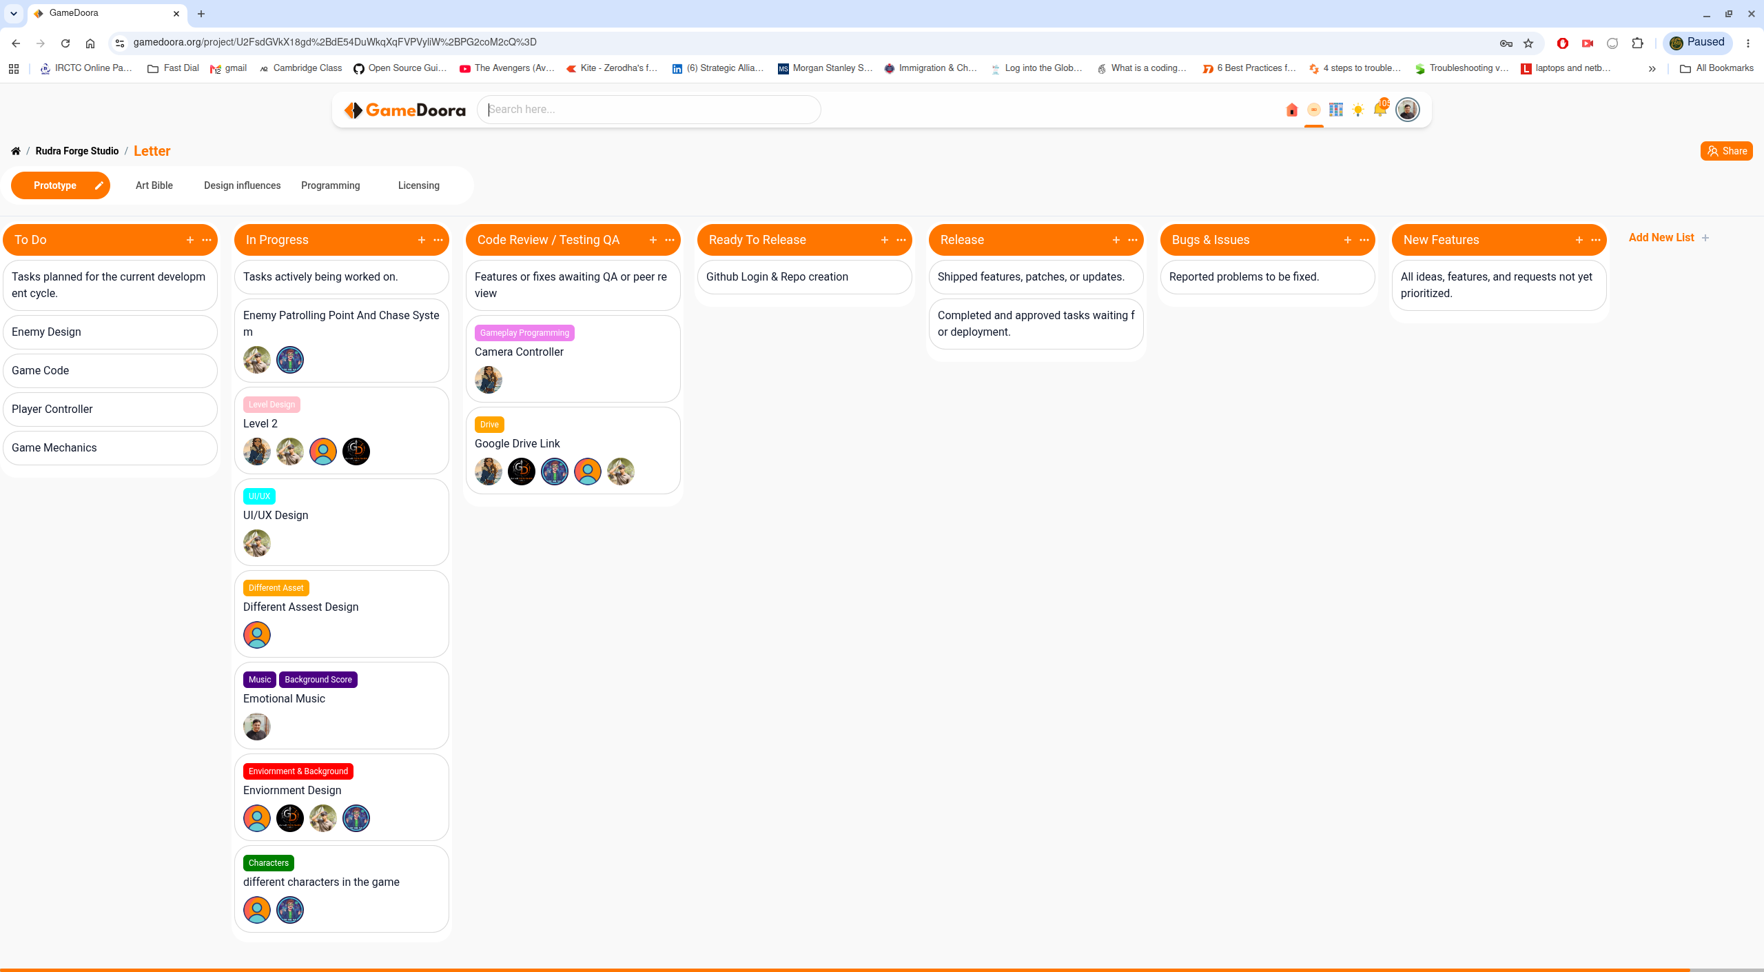The height and width of the screenshot is (972, 1764).
Task: Add a card to To Do list
Action: pos(190,240)
